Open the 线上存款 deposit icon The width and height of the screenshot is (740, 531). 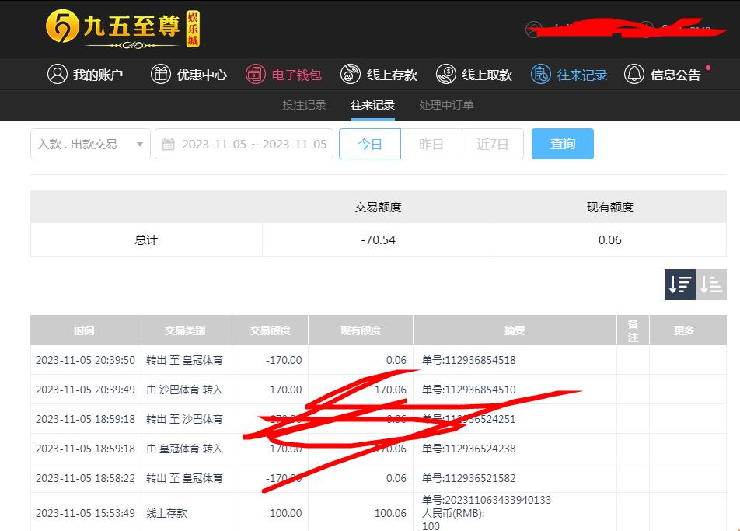tap(350, 74)
